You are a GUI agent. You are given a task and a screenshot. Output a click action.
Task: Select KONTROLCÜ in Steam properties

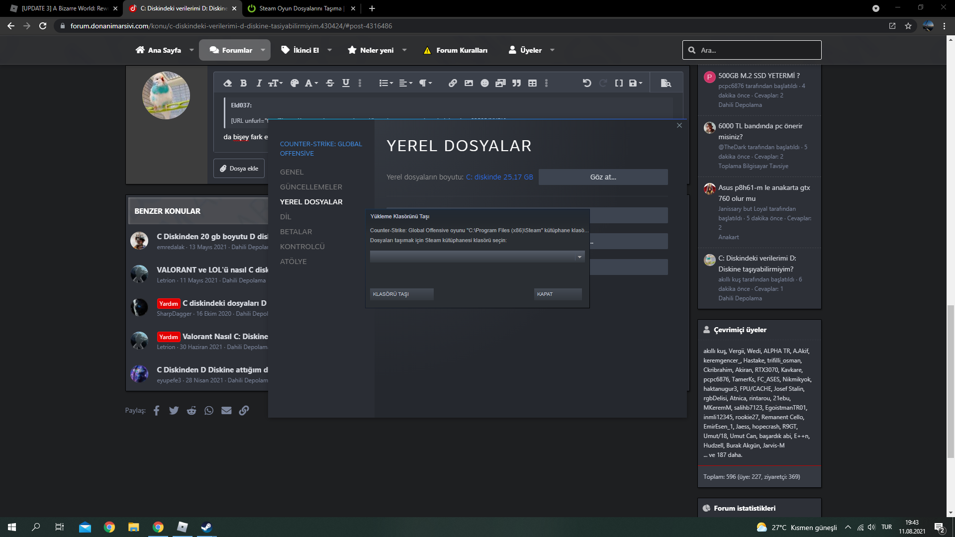302,247
